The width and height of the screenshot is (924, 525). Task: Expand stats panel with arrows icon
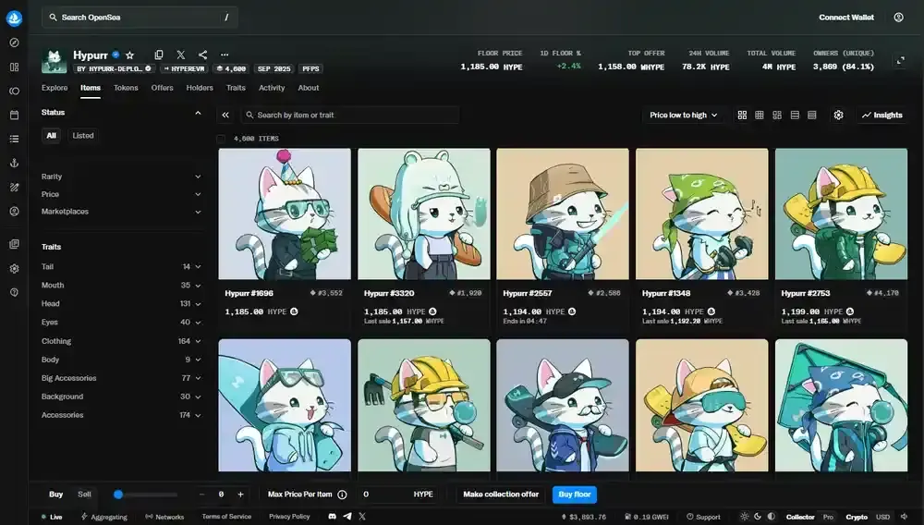(x=900, y=60)
